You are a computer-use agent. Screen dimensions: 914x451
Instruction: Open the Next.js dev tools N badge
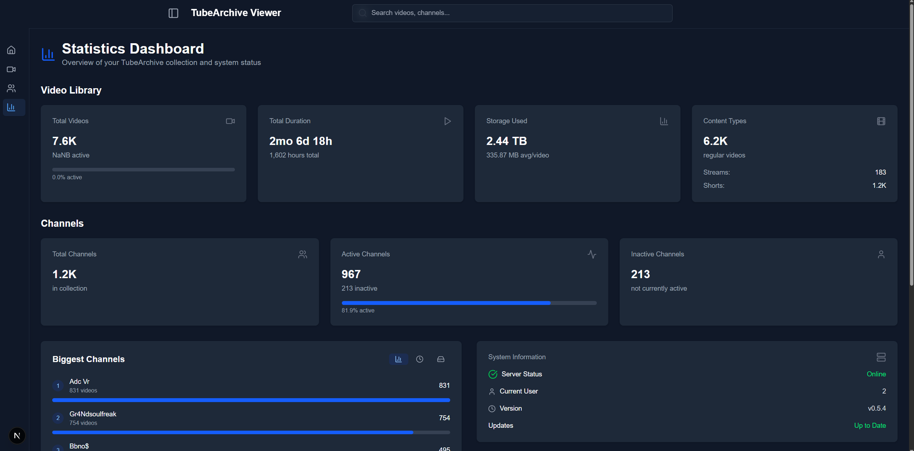[17, 436]
